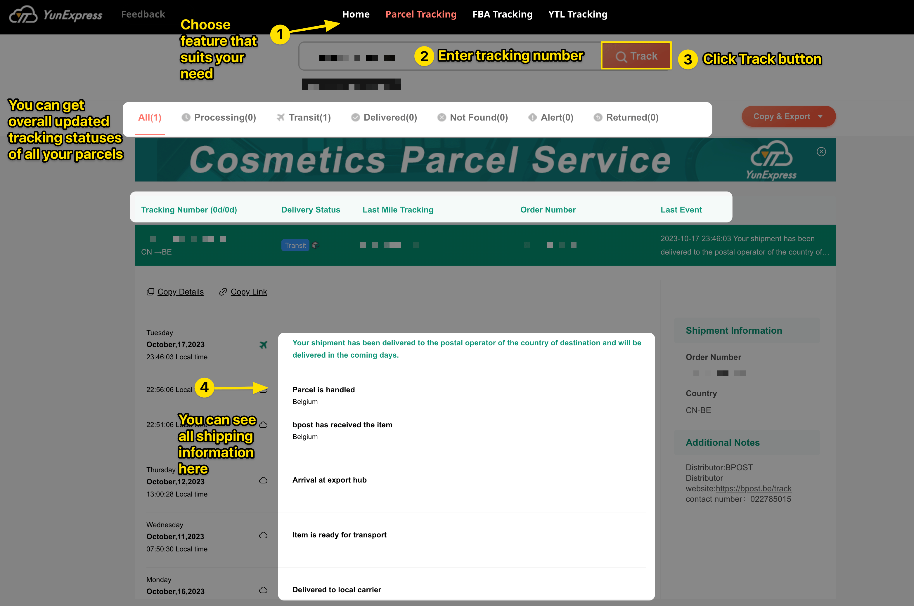Click the cloud icon next to October,12,2023
Screen dimensions: 914x606
click(263, 480)
